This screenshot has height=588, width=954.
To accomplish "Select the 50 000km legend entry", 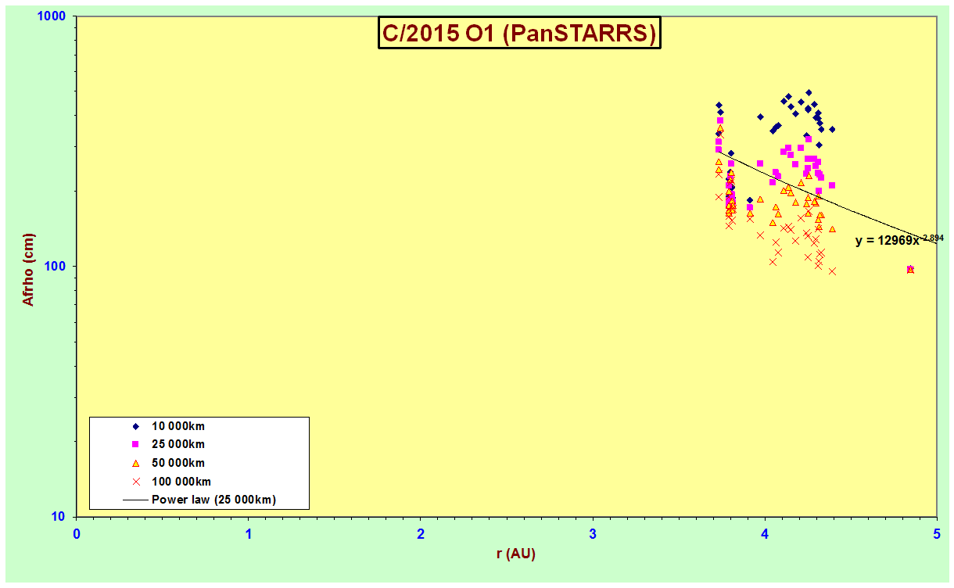I will pos(178,463).
